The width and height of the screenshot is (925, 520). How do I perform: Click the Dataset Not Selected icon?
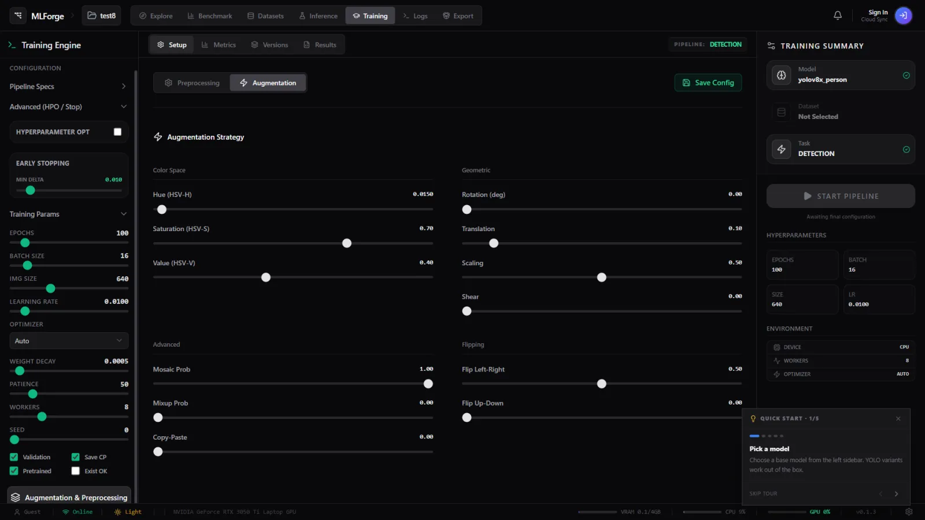pyautogui.click(x=782, y=112)
